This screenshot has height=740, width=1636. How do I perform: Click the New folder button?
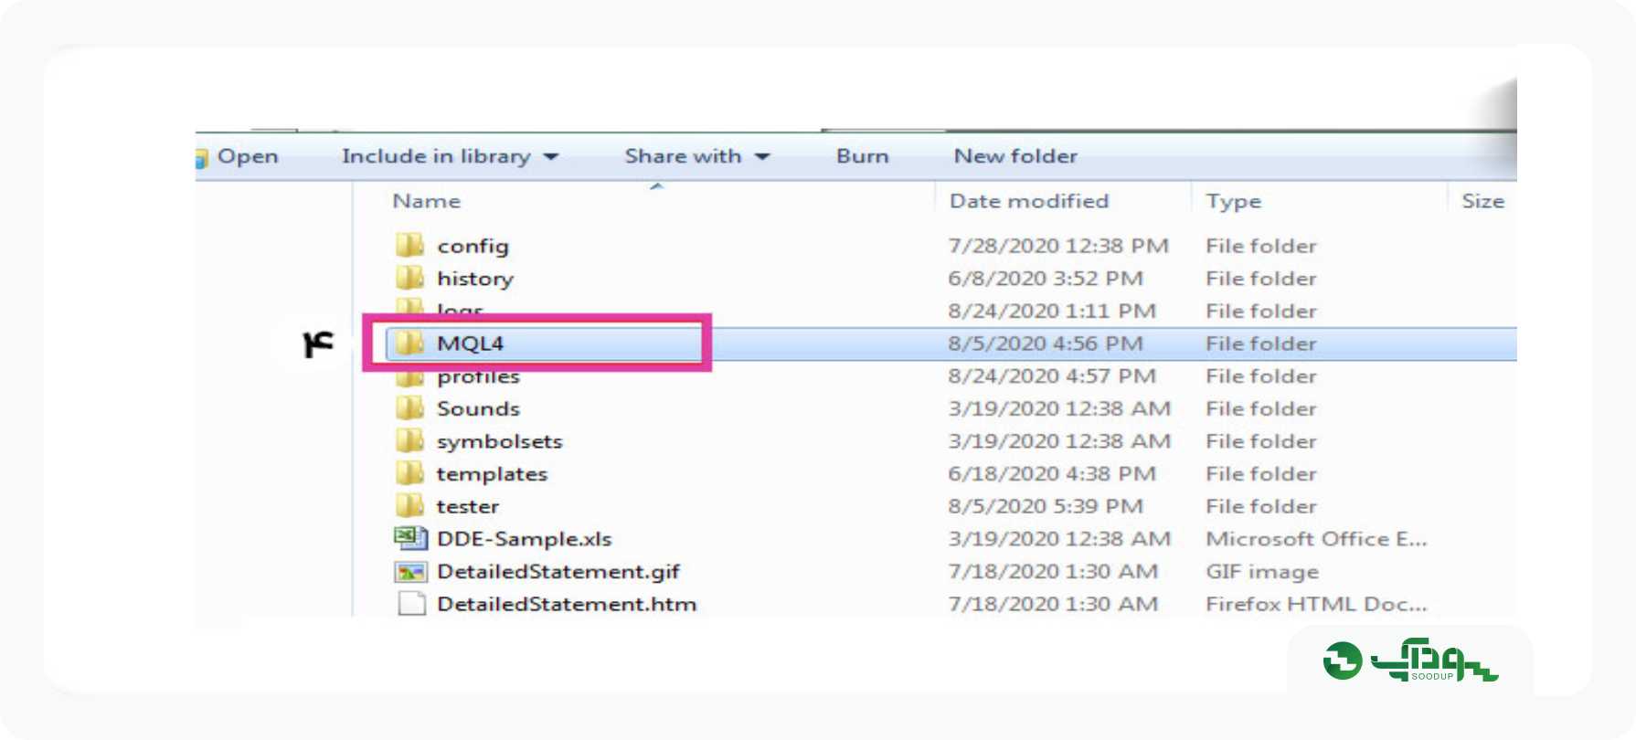1015,156
